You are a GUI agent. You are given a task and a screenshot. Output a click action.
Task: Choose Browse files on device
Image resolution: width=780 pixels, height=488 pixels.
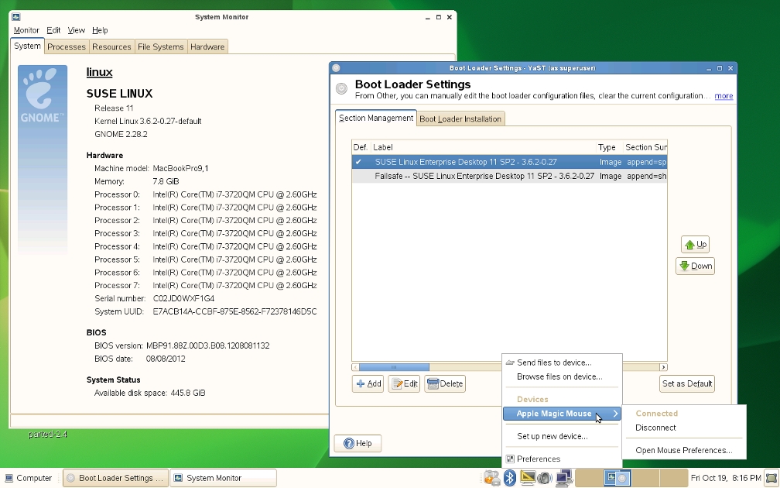[562, 376]
